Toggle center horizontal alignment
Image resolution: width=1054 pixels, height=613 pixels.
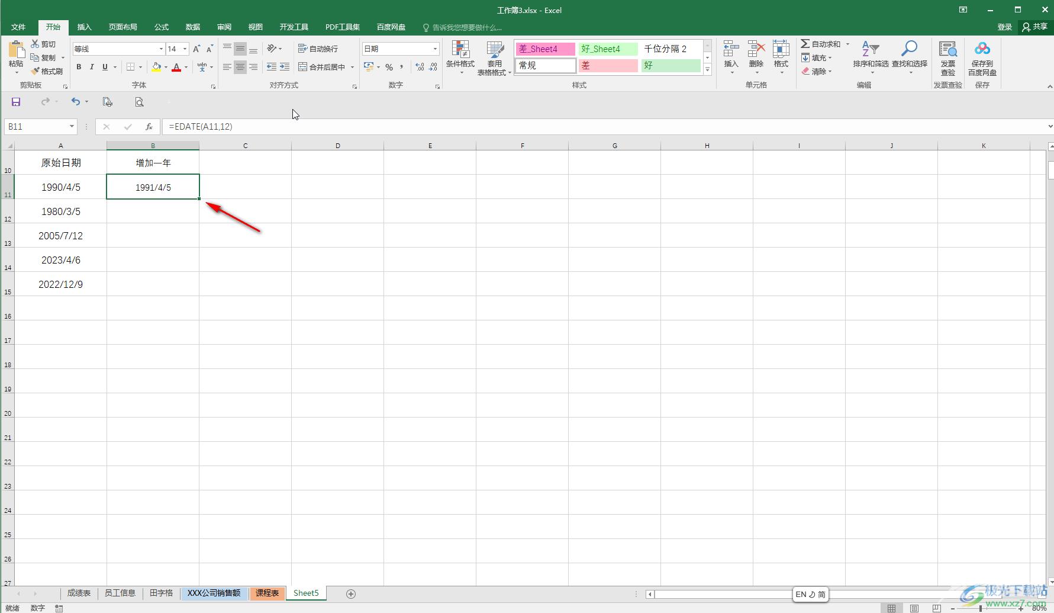240,67
